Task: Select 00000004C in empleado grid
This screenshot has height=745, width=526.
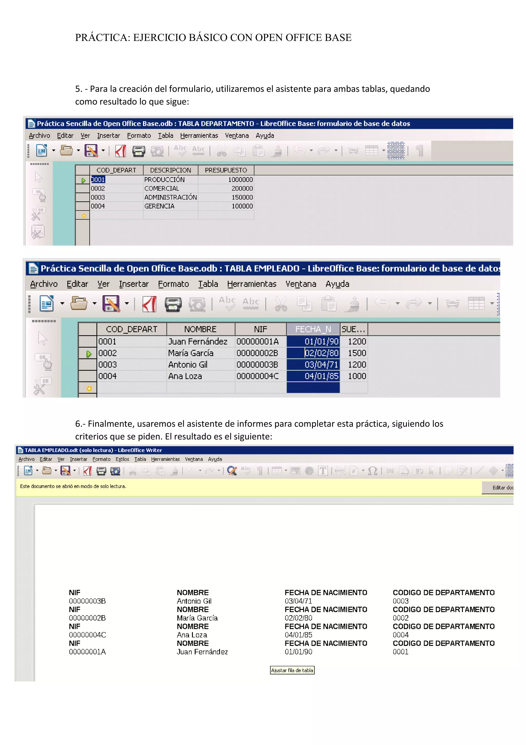Action: click(261, 376)
